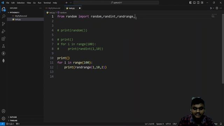Go forward with navigation arrow
Screen dimensions: 224x126
click(x=71, y=2)
